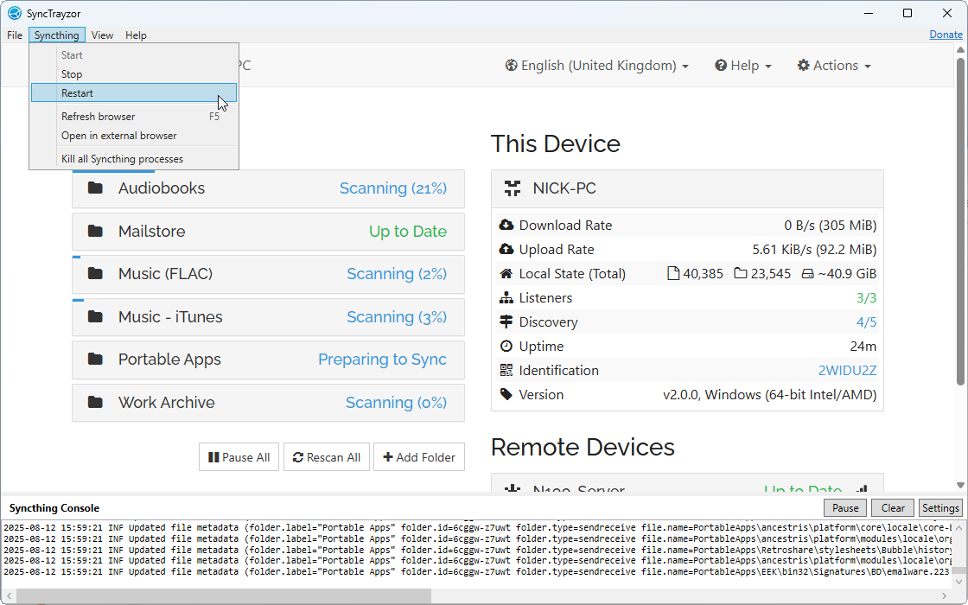The width and height of the screenshot is (968, 605).
Task: Click the Mailstore folder icon
Action: [95, 231]
